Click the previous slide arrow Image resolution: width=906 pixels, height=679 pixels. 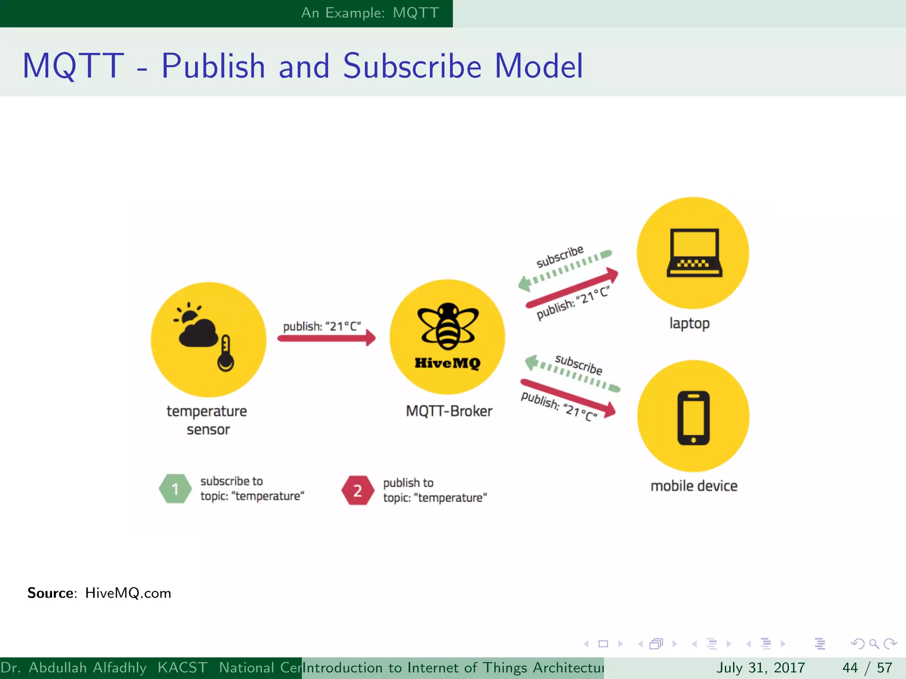pos(586,644)
